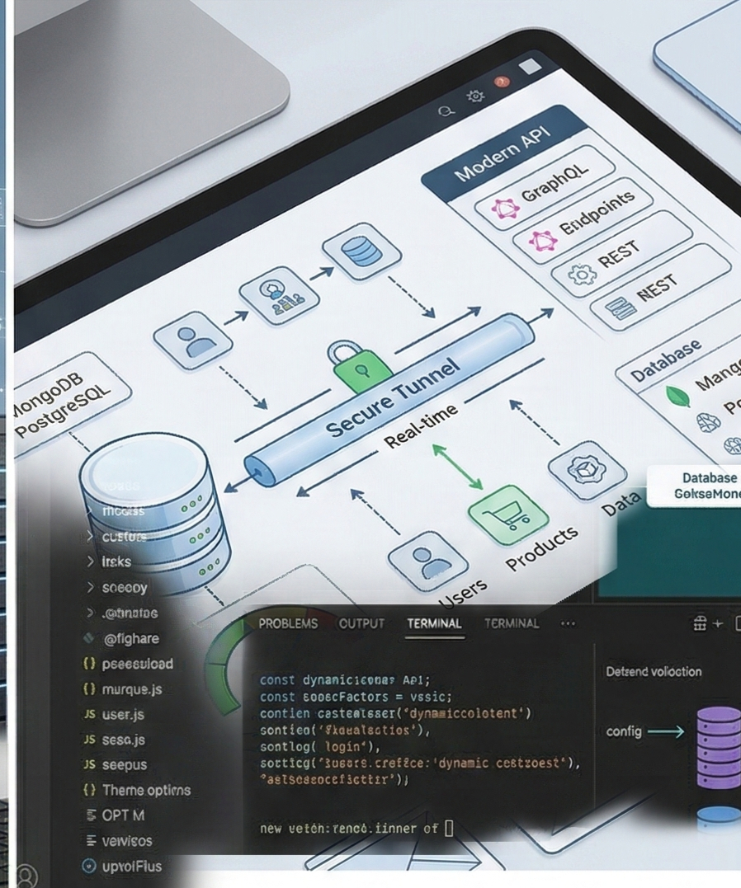Click the 'const dynamic' first code line
741x888 pixels.
pos(345,679)
